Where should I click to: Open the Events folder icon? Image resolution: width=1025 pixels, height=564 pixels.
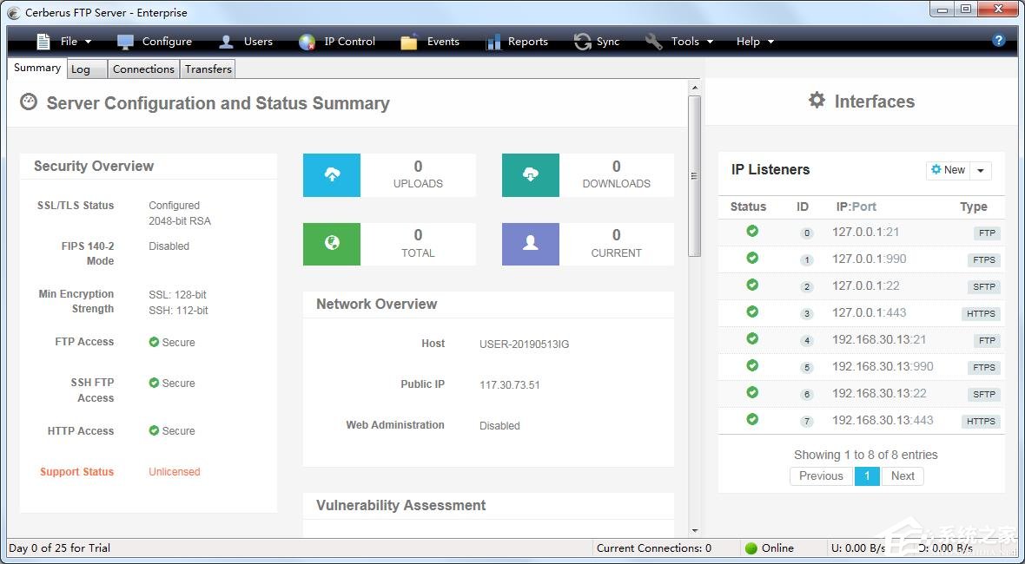click(409, 42)
